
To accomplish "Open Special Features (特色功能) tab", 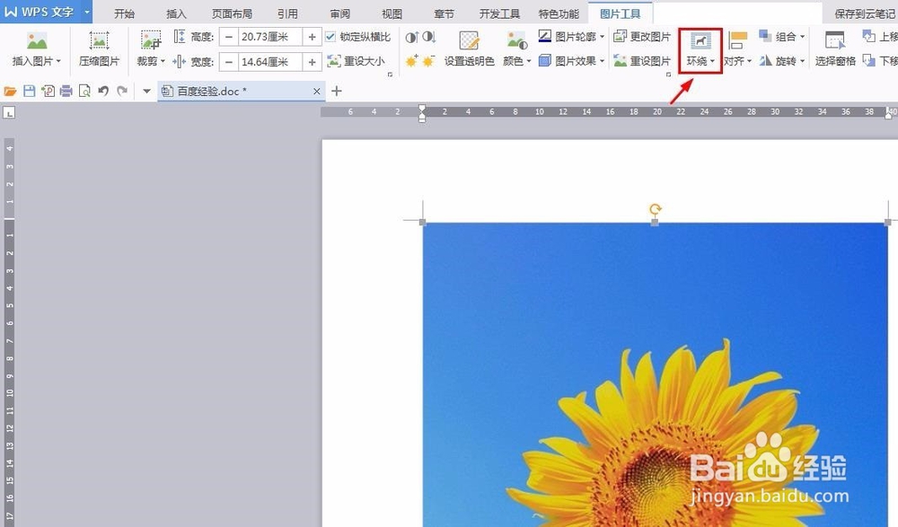I will click(x=559, y=13).
